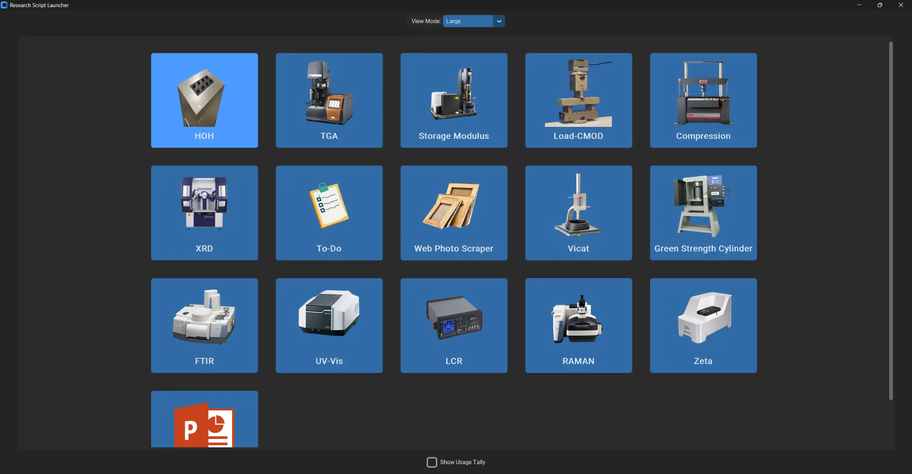912x474 pixels.
Task: Select the LCR meter tile
Action: point(453,325)
